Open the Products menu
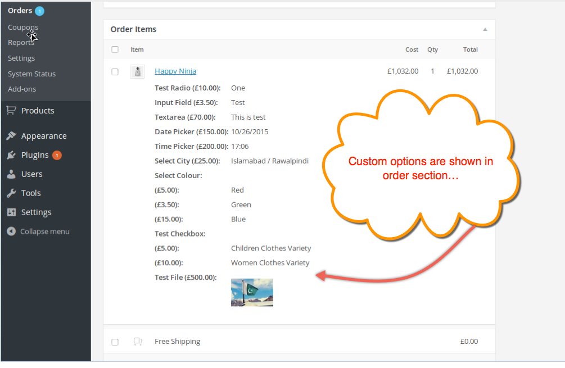 [38, 111]
